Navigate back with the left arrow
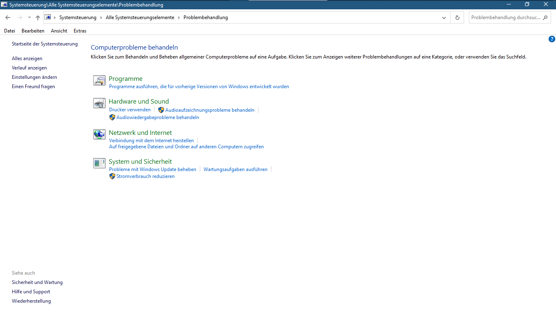Screen dimensions: 556x312 coord(7,17)
